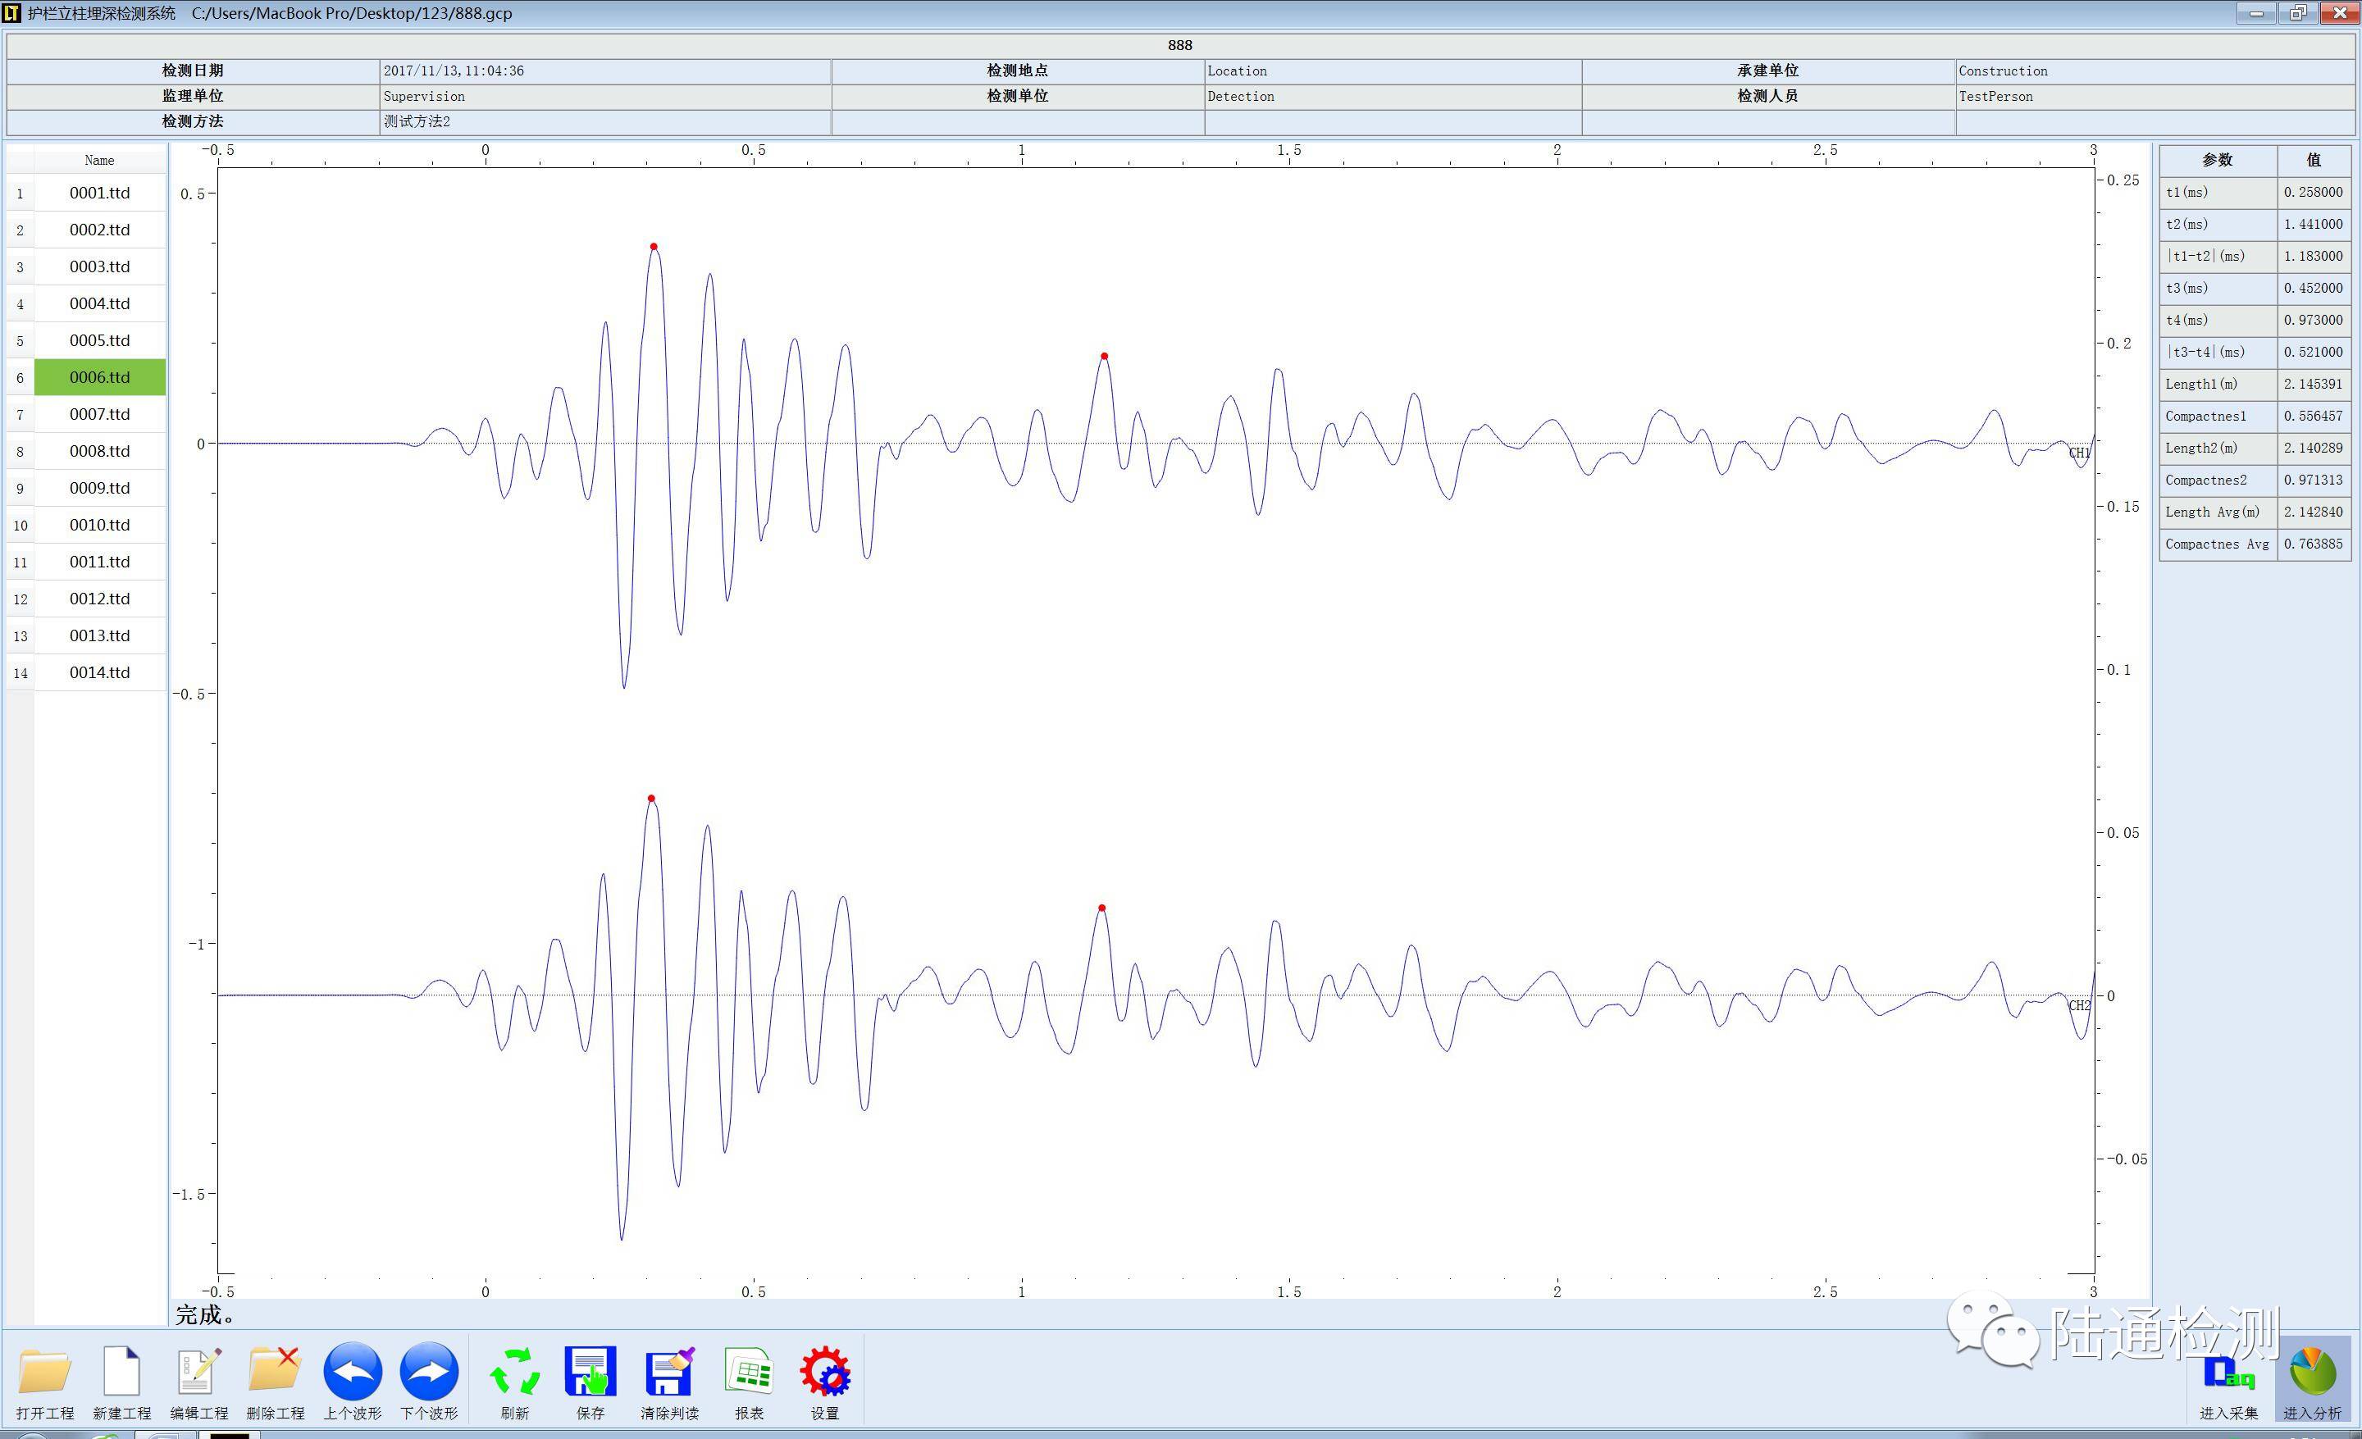Click the red peak marker on CH1 first peak
The image size is (2362, 1439).
pos(654,247)
